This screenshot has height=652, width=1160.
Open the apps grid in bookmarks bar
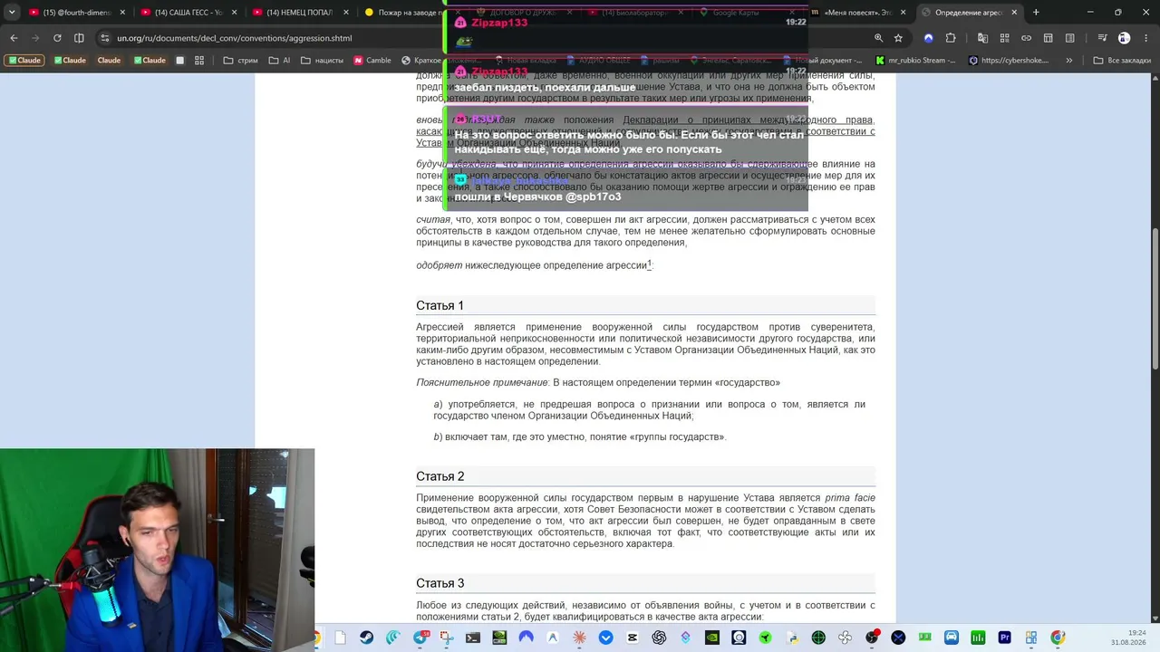[199, 61]
